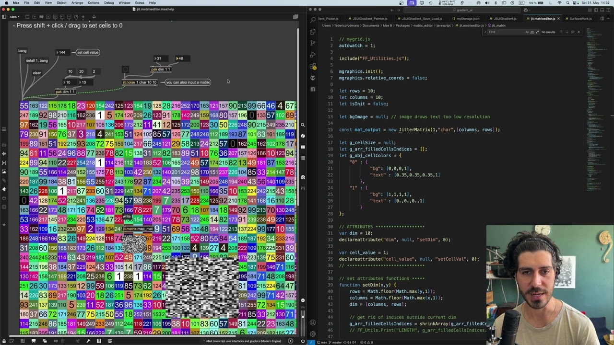Click the VS Code settings gear icon

[313, 333]
